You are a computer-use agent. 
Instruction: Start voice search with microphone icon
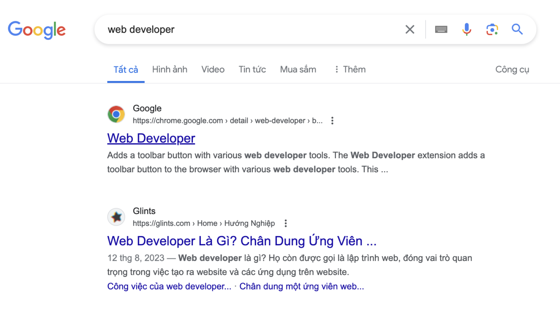[x=466, y=29]
